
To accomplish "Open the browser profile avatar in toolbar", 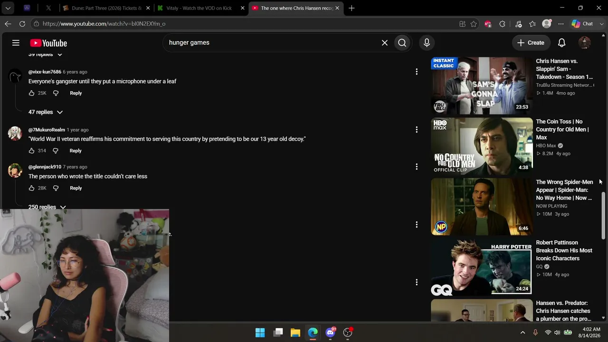I will [x=547, y=24].
